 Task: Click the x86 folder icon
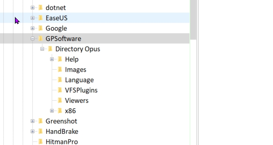coord(60,111)
